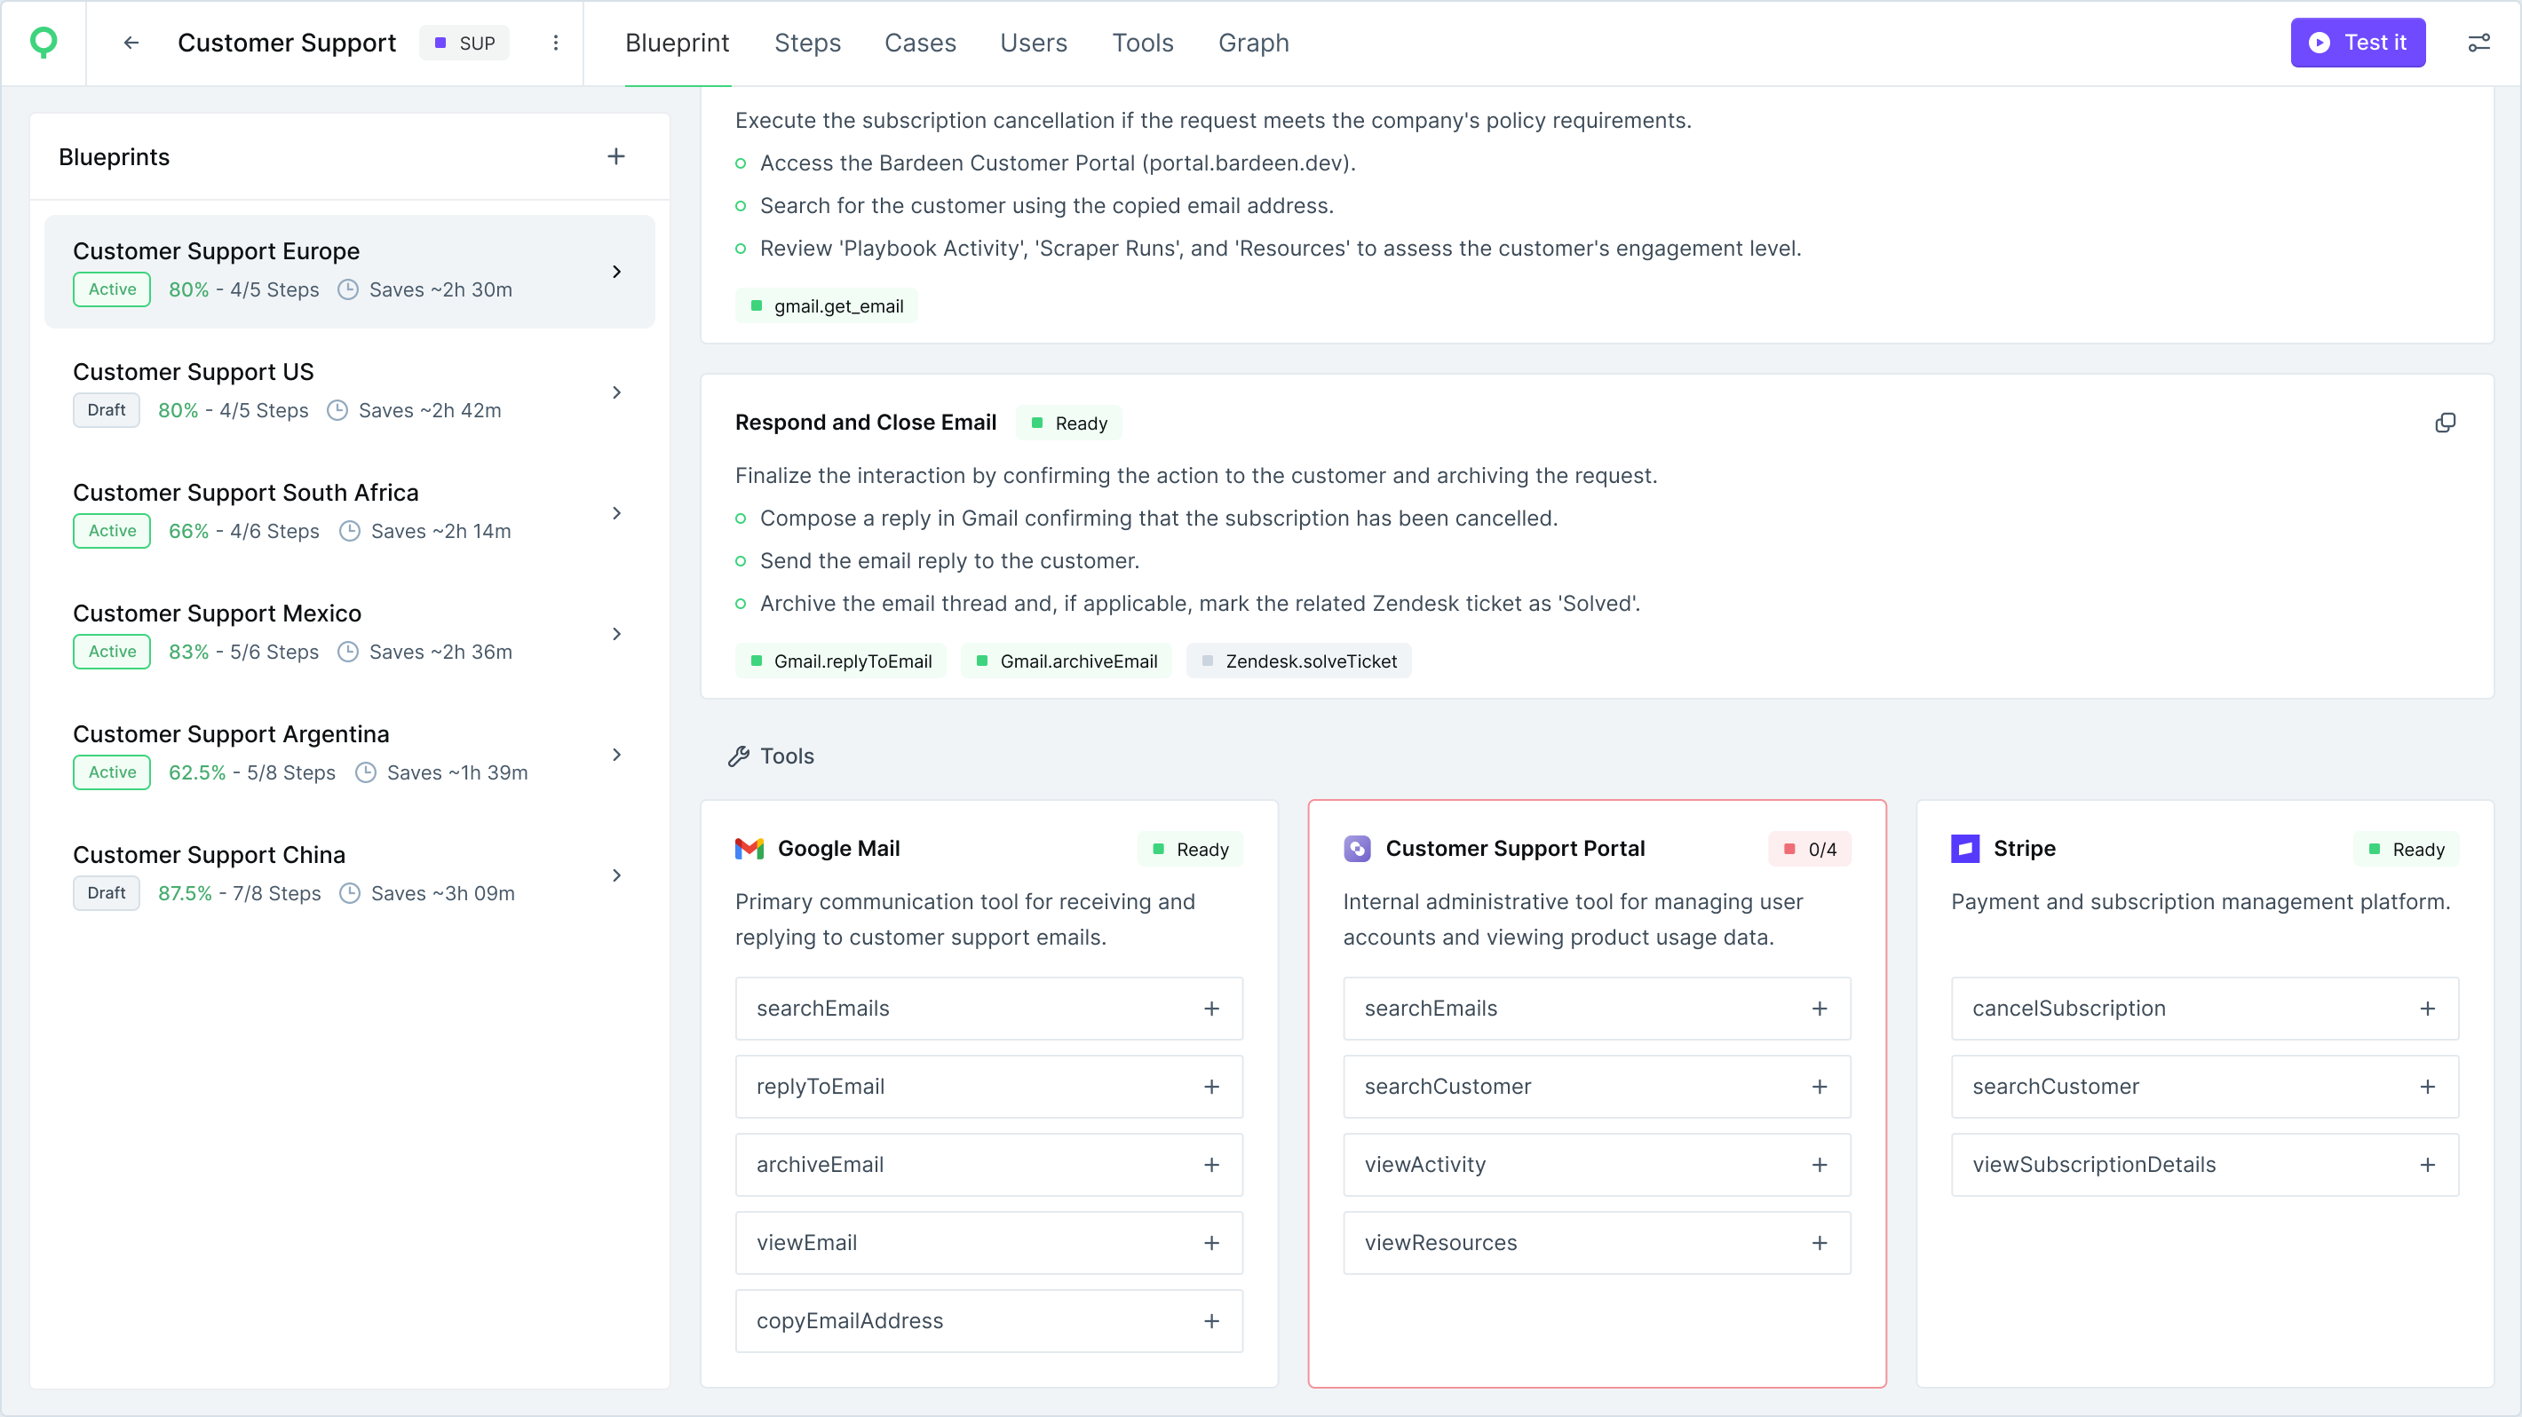Switch to the Cases tab
The height and width of the screenshot is (1417, 2522).
919,43
